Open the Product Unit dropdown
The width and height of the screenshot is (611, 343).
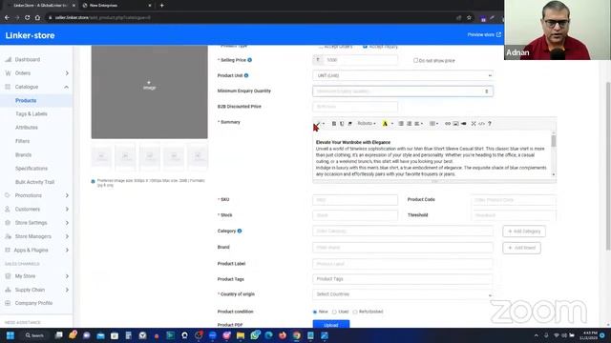coord(403,75)
